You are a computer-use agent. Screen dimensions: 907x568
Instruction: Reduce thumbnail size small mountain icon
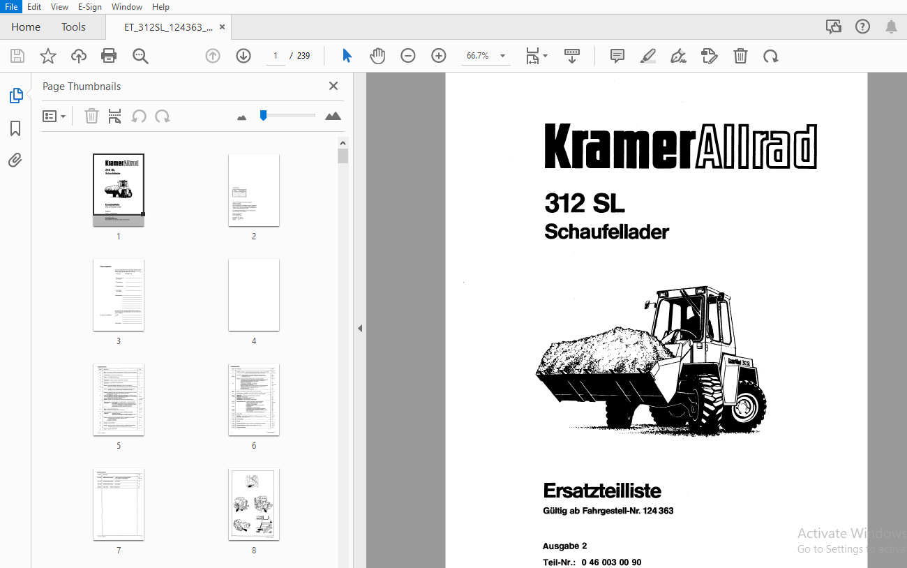(x=241, y=118)
